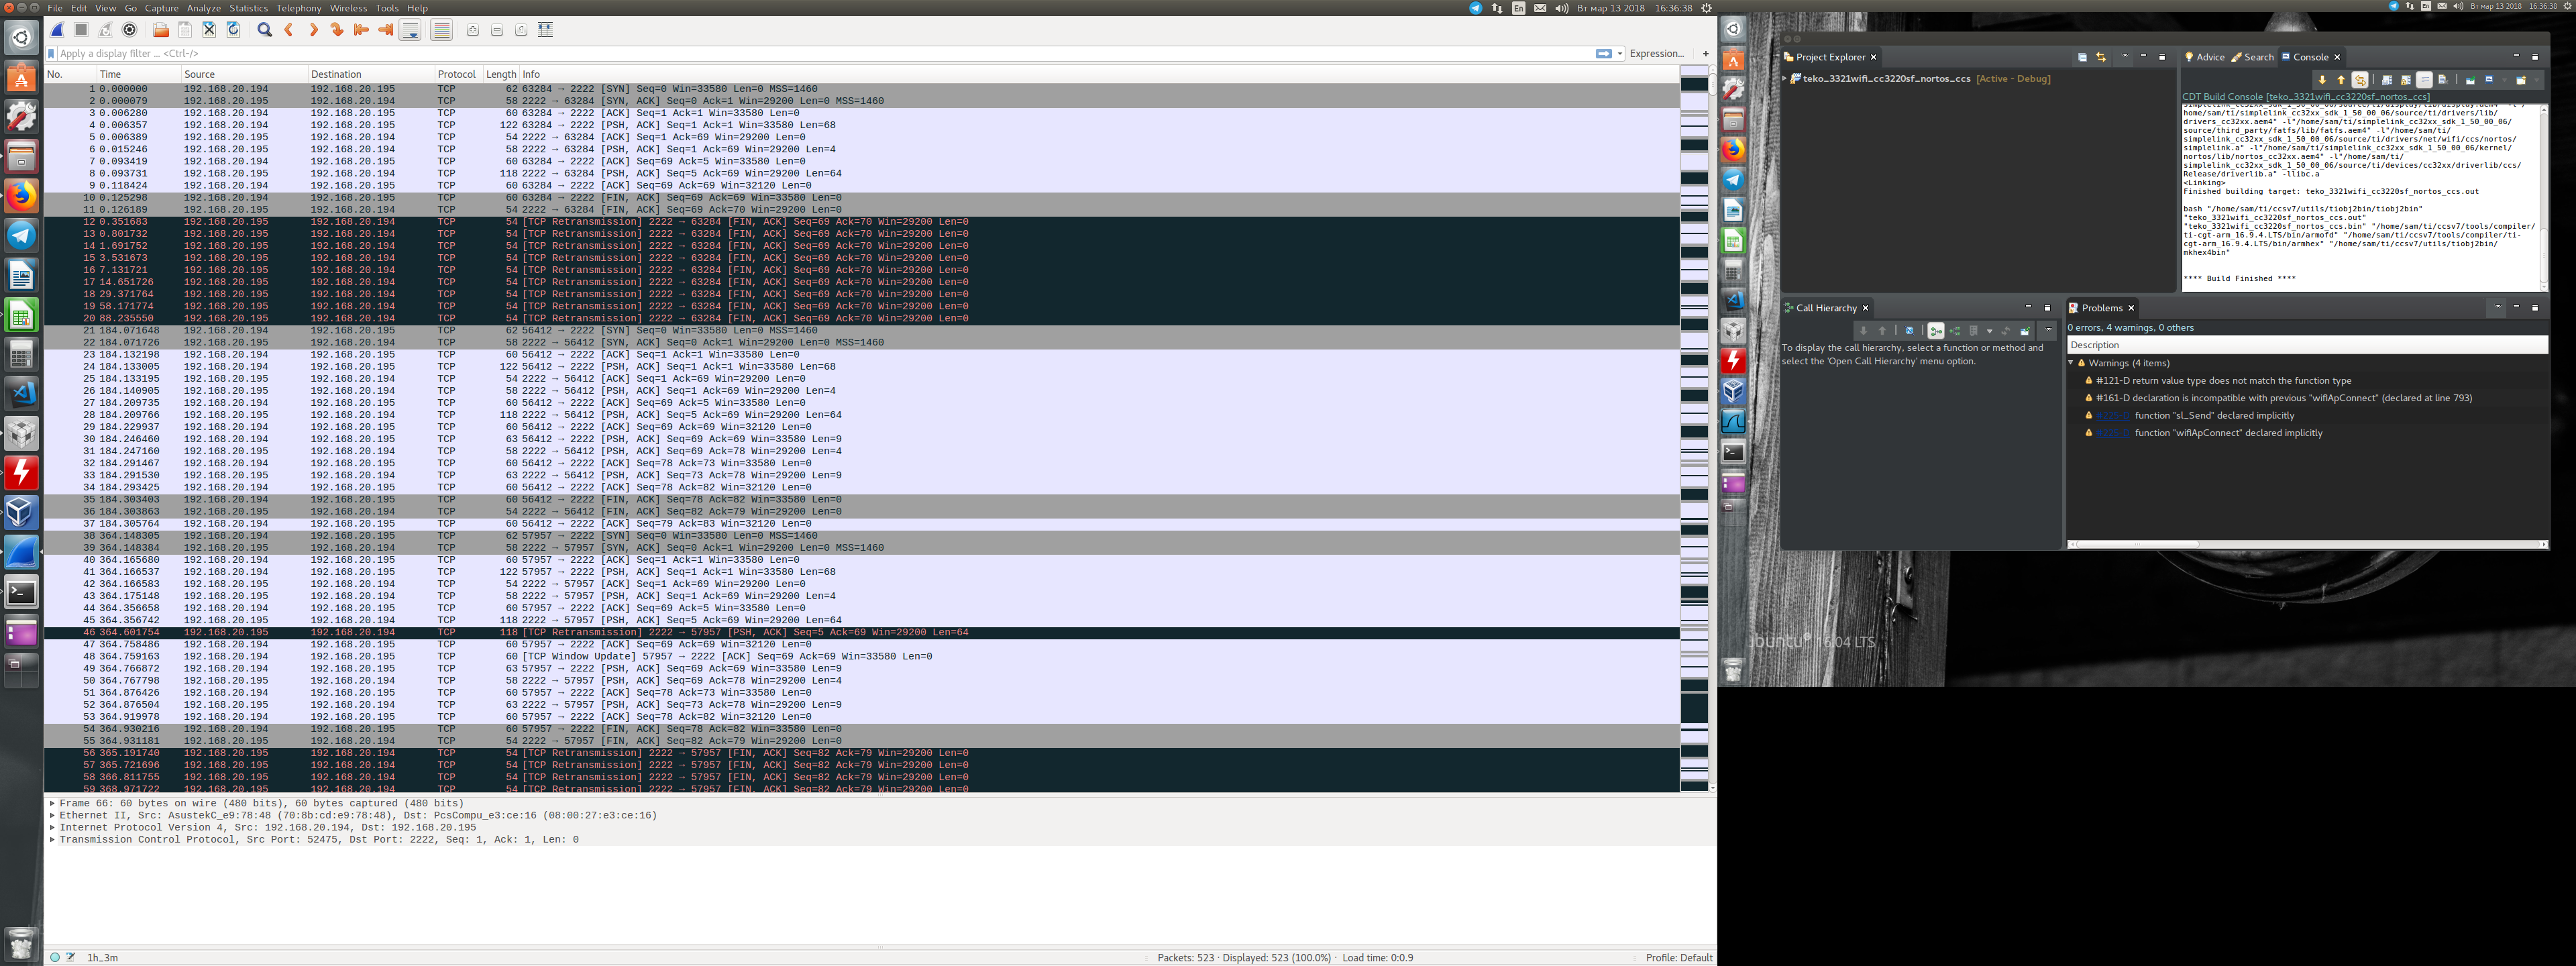
Task: Click the Find packet magnifier icon
Action: 265,30
